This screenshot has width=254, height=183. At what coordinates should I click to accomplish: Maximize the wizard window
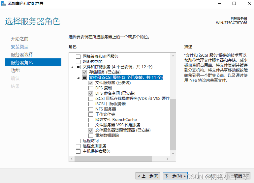coord(234,3)
